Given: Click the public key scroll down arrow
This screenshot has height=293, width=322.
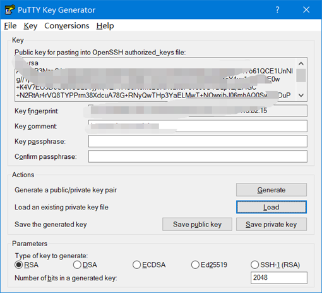Looking at the screenshot, I should pyautogui.click(x=301, y=95).
